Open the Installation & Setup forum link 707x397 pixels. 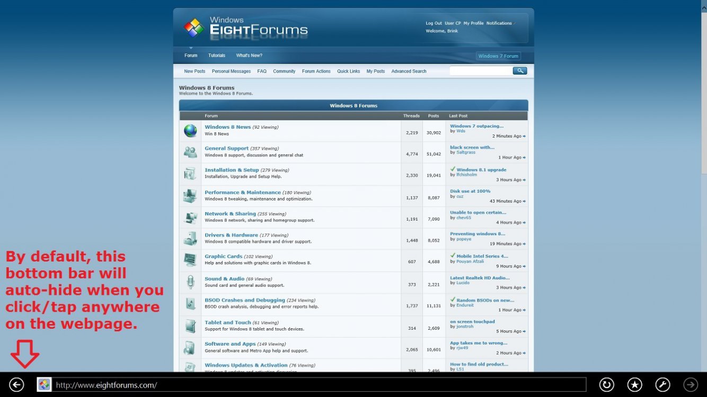232,170
